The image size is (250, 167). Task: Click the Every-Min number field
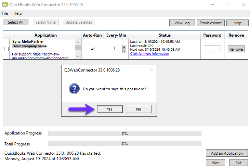tap(114, 49)
